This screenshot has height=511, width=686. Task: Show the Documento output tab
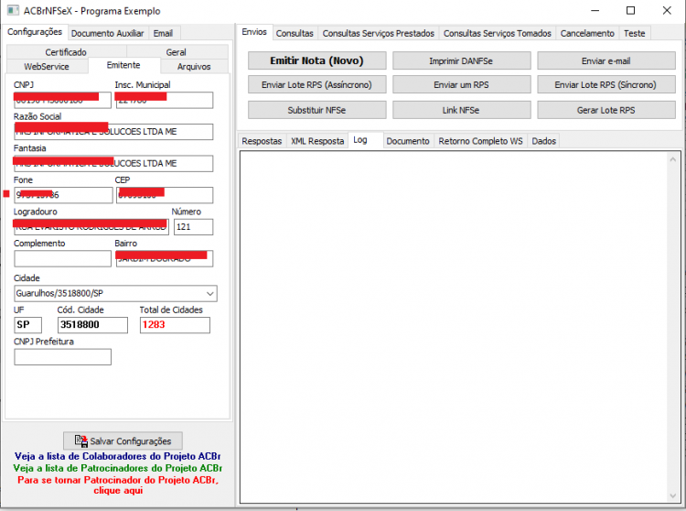point(408,141)
